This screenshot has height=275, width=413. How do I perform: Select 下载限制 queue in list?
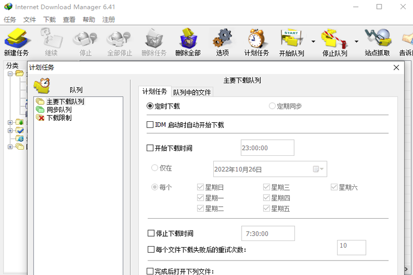[x=59, y=118]
